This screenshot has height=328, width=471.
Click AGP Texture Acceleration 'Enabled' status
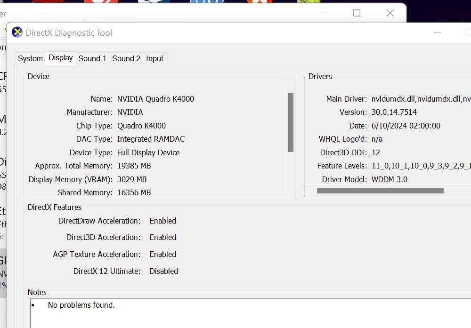click(163, 254)
